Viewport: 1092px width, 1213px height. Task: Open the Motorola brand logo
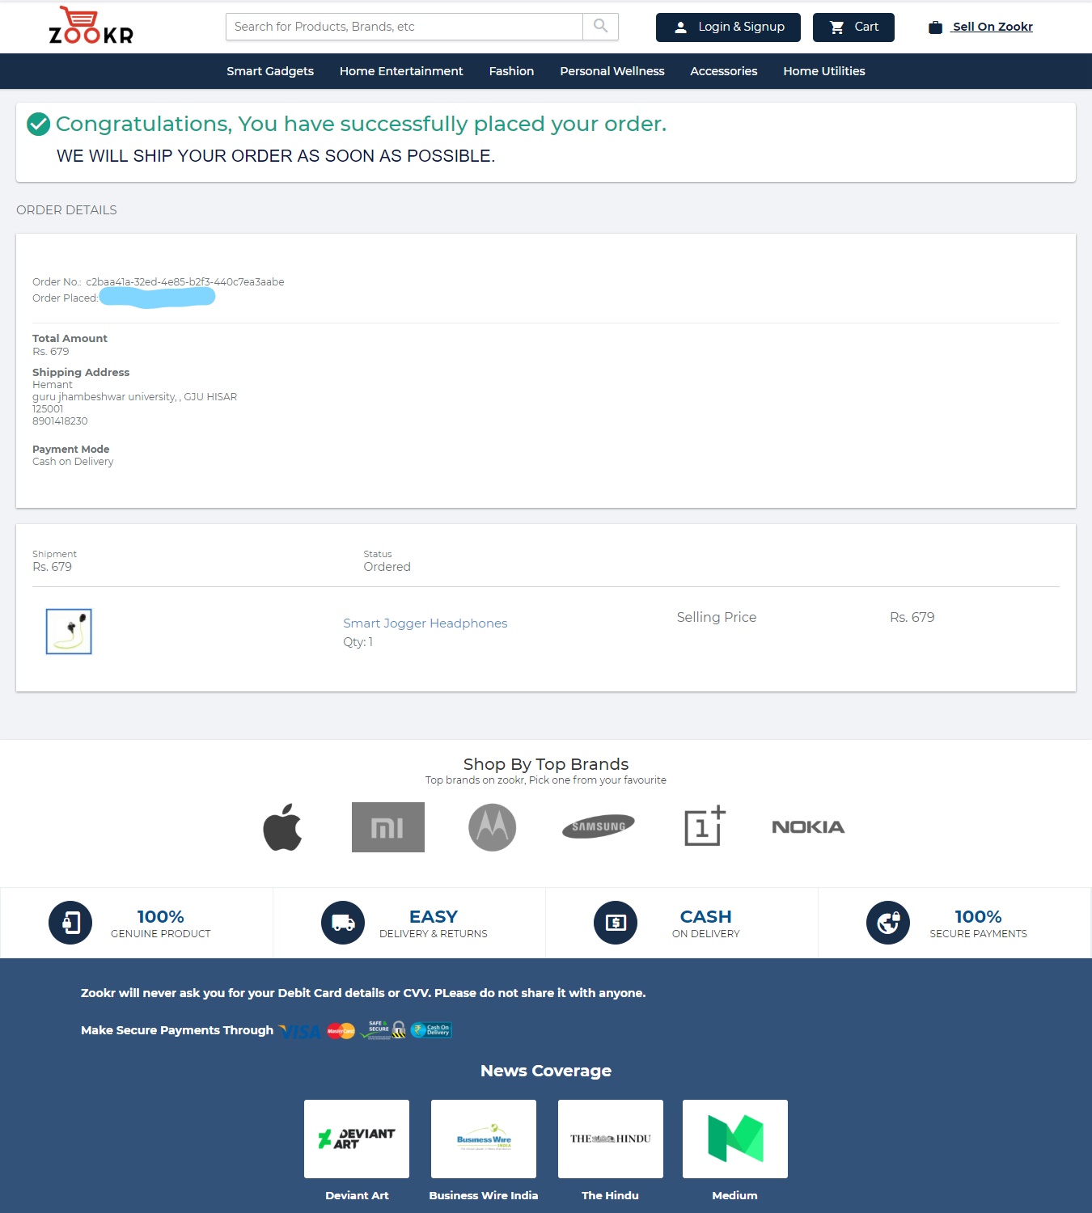pyautogui.click(x=492, y=827)
